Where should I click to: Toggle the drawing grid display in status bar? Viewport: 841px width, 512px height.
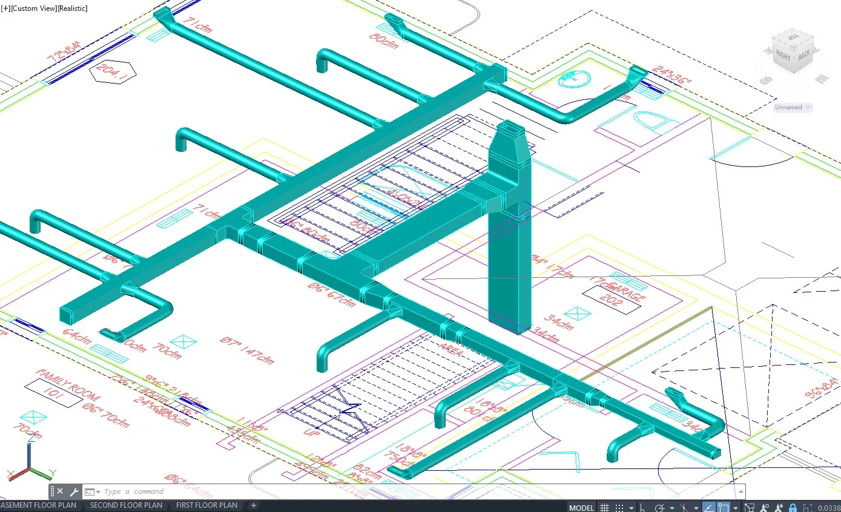click(604, 507)
